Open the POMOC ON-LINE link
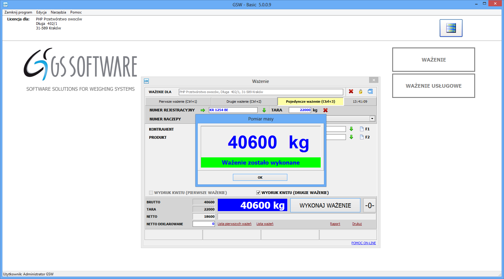The image size is (504, 279). point(363,243)
